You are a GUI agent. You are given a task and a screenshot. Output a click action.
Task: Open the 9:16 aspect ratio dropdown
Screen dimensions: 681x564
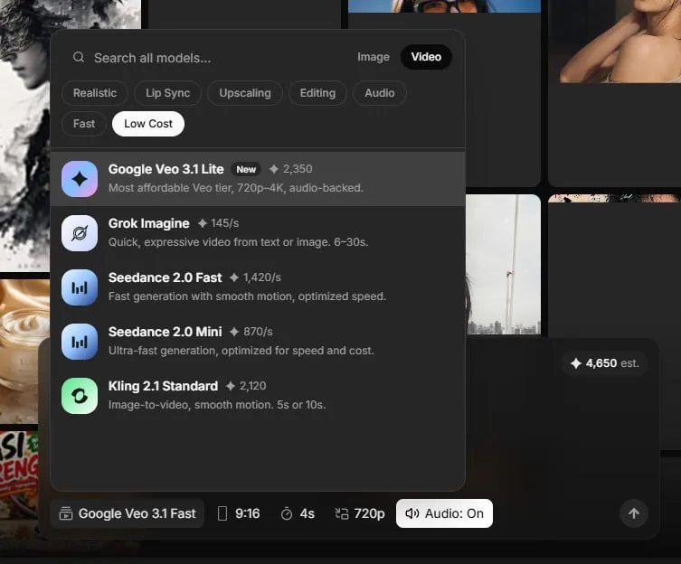(239, 513)
